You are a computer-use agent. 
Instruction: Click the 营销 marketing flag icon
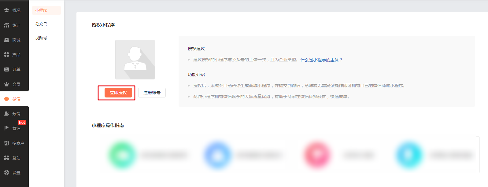(6, 128)
